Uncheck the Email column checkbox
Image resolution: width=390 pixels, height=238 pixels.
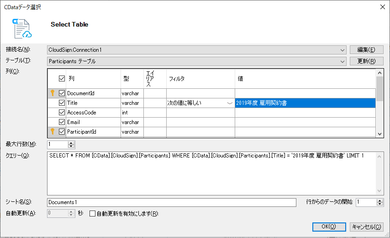[x=62, y=122]
